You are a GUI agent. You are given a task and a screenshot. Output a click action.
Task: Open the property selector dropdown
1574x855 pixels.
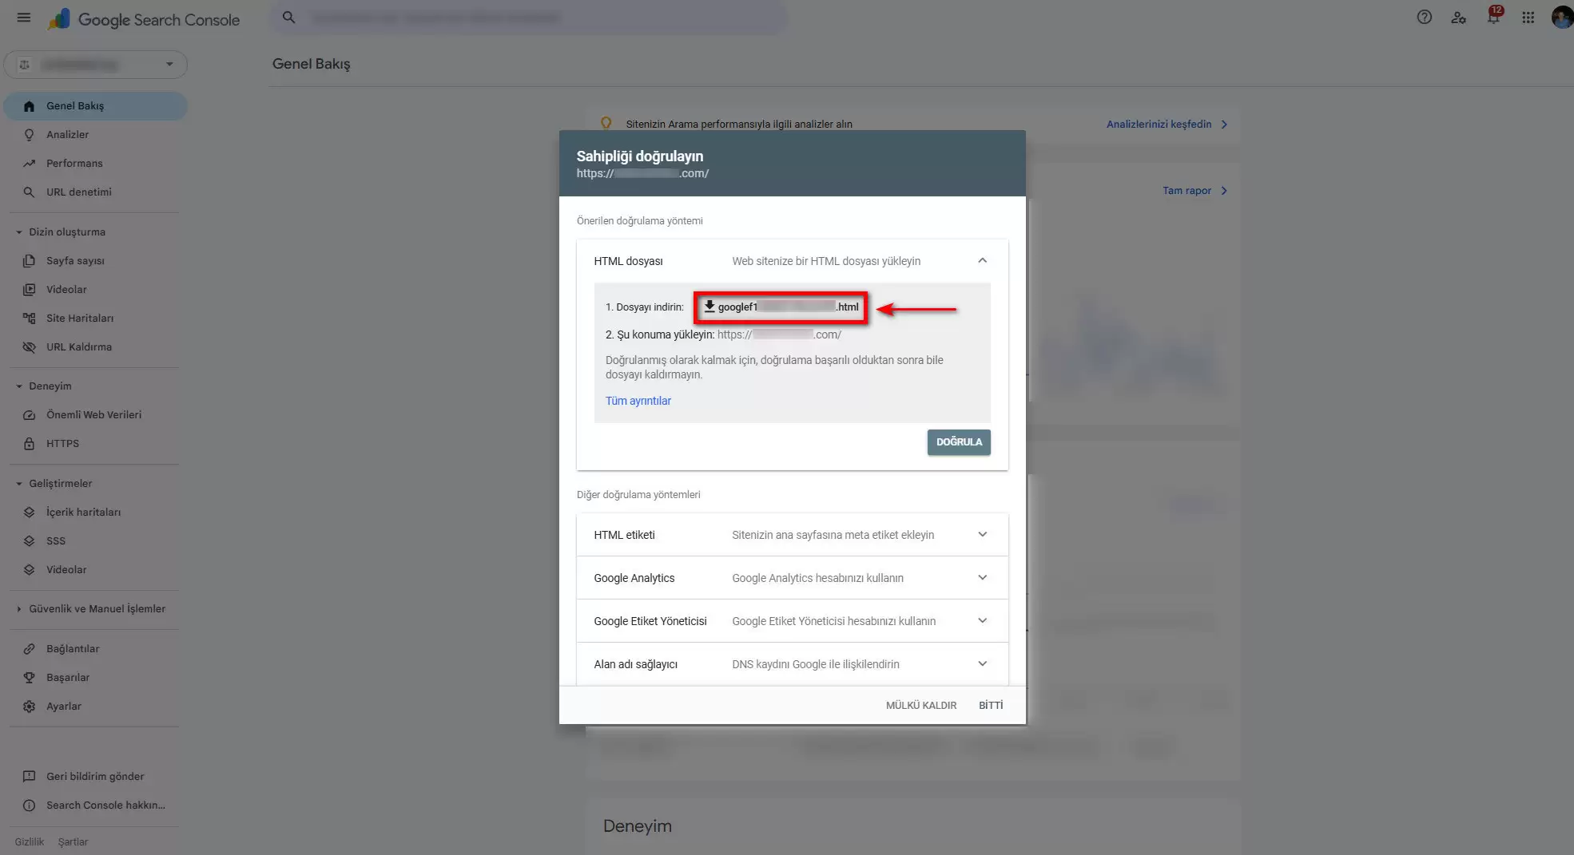pyautogui.click(x=96, y=65)
